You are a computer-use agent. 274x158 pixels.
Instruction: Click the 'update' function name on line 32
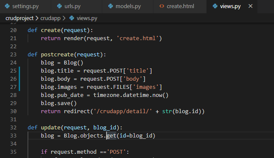pyautogui.click(x=51, y=128)
